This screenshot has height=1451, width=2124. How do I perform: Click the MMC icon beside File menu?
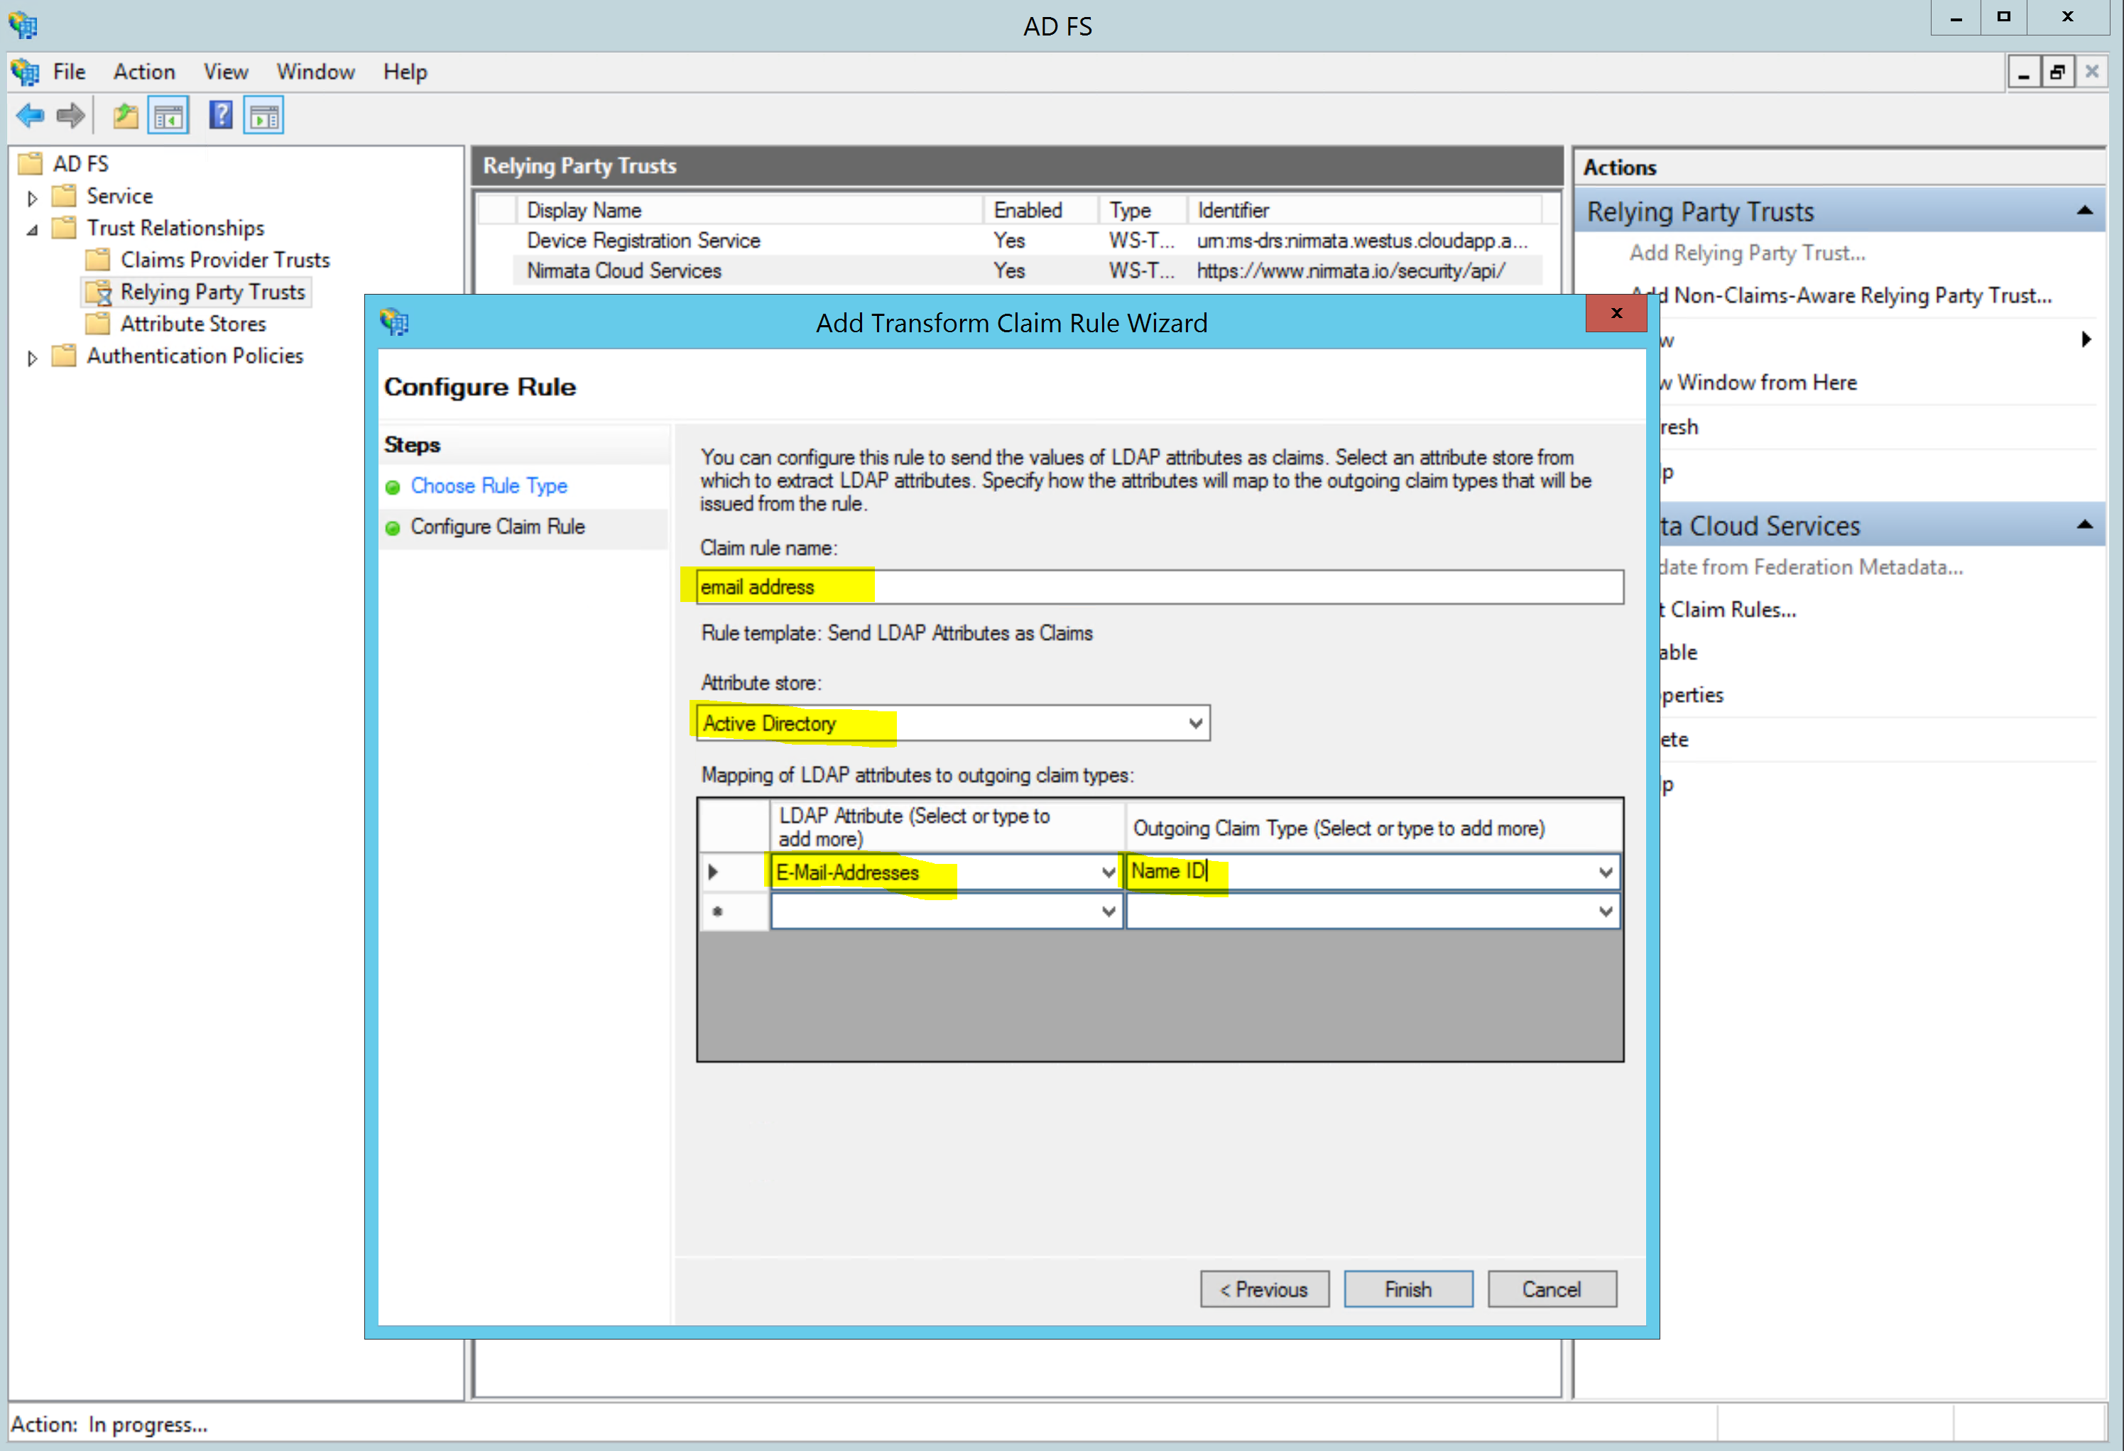(x=25, y=72)
